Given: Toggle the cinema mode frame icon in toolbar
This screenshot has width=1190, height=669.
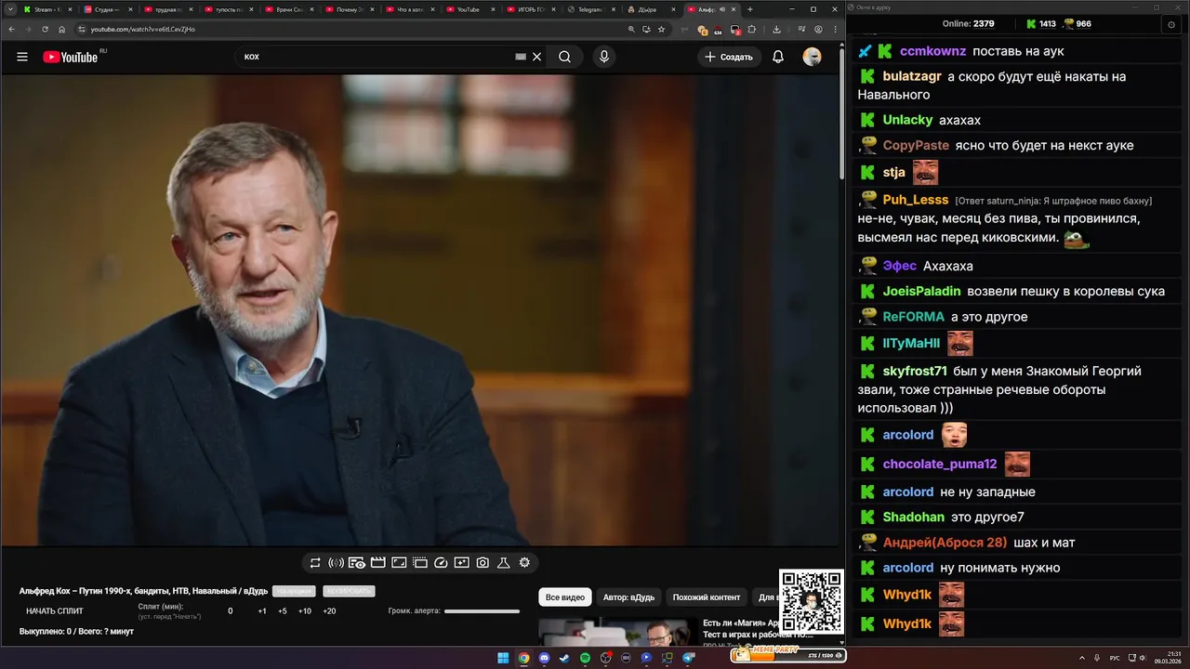Looking at the screenshot, I should [399, 563].
